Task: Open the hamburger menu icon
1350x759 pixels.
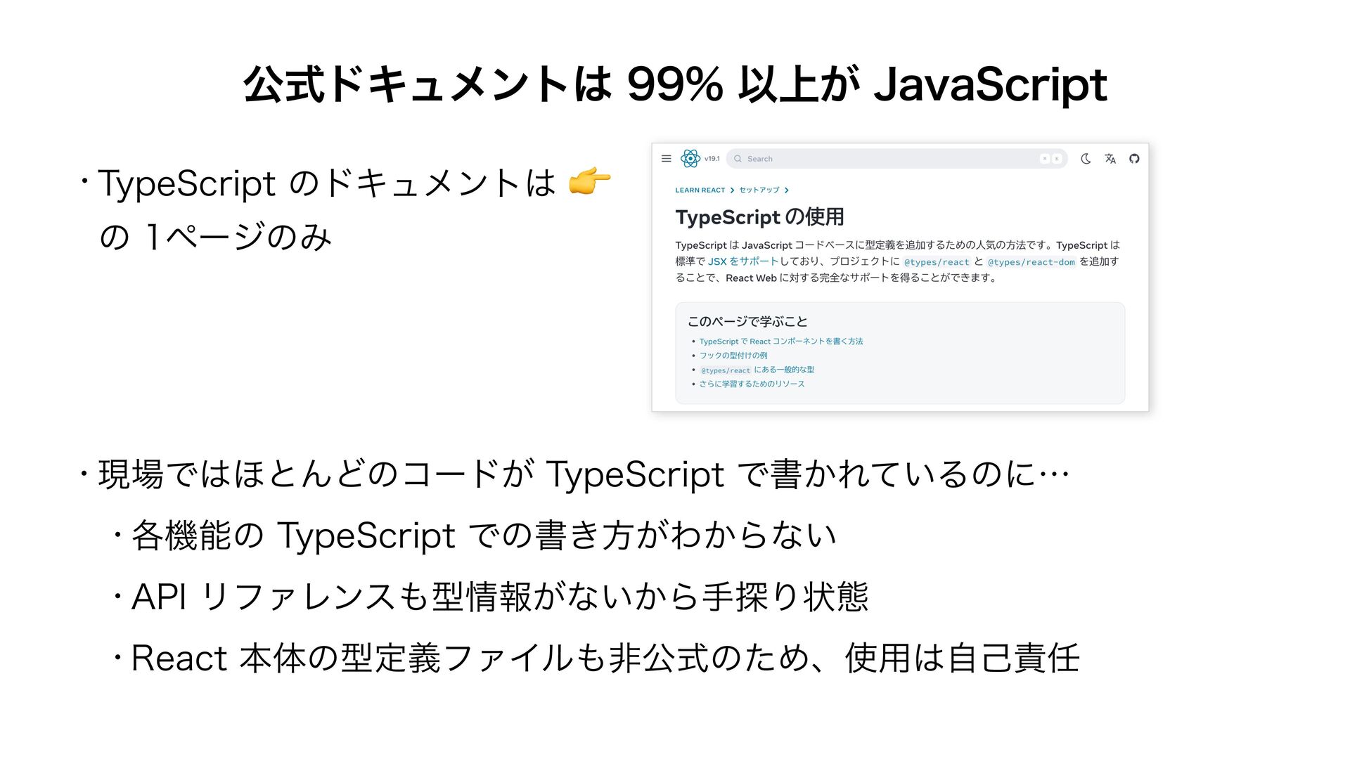Action: (x=667, y=159)
